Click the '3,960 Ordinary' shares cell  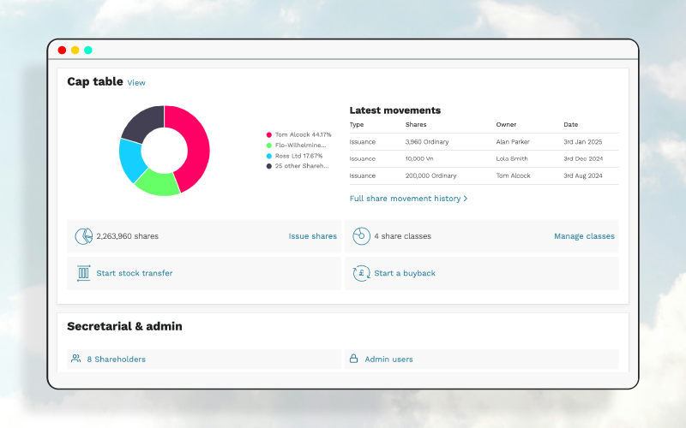(x=427, y=142)
